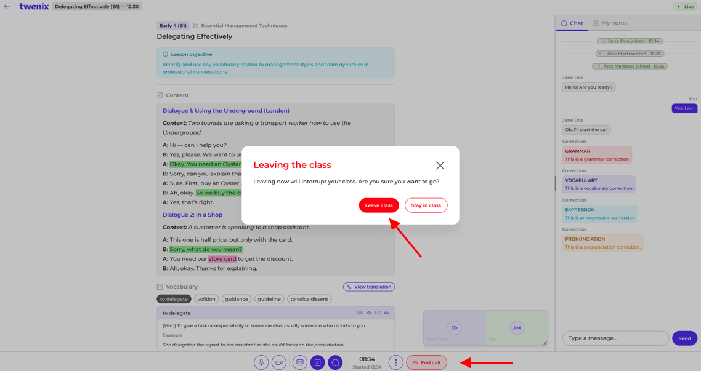Play the UK pronunciation speaker icon
Viewport: 701px width, 371px height.
(369, 313)
